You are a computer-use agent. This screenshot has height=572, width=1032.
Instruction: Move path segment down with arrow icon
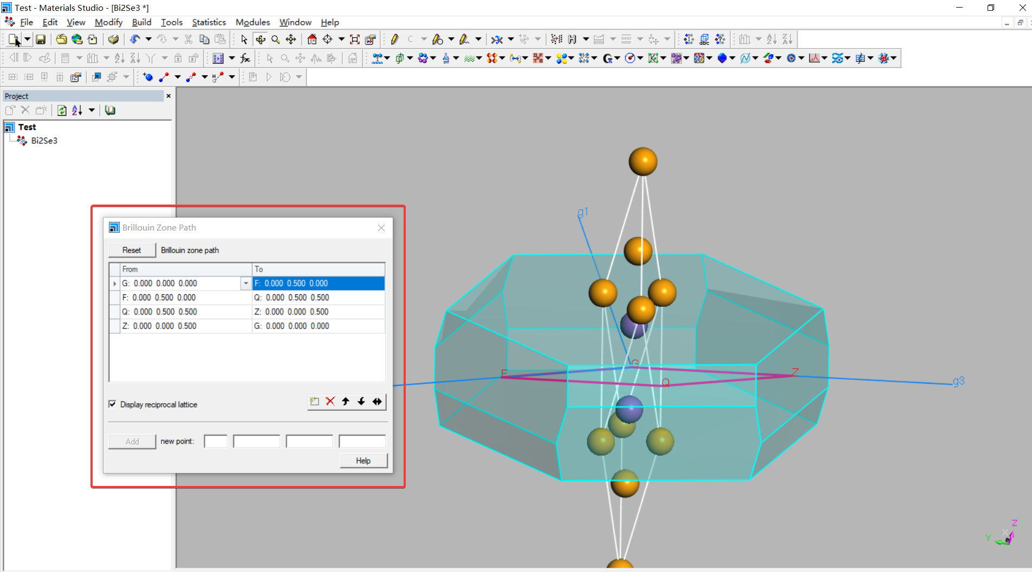click(361, 402)
